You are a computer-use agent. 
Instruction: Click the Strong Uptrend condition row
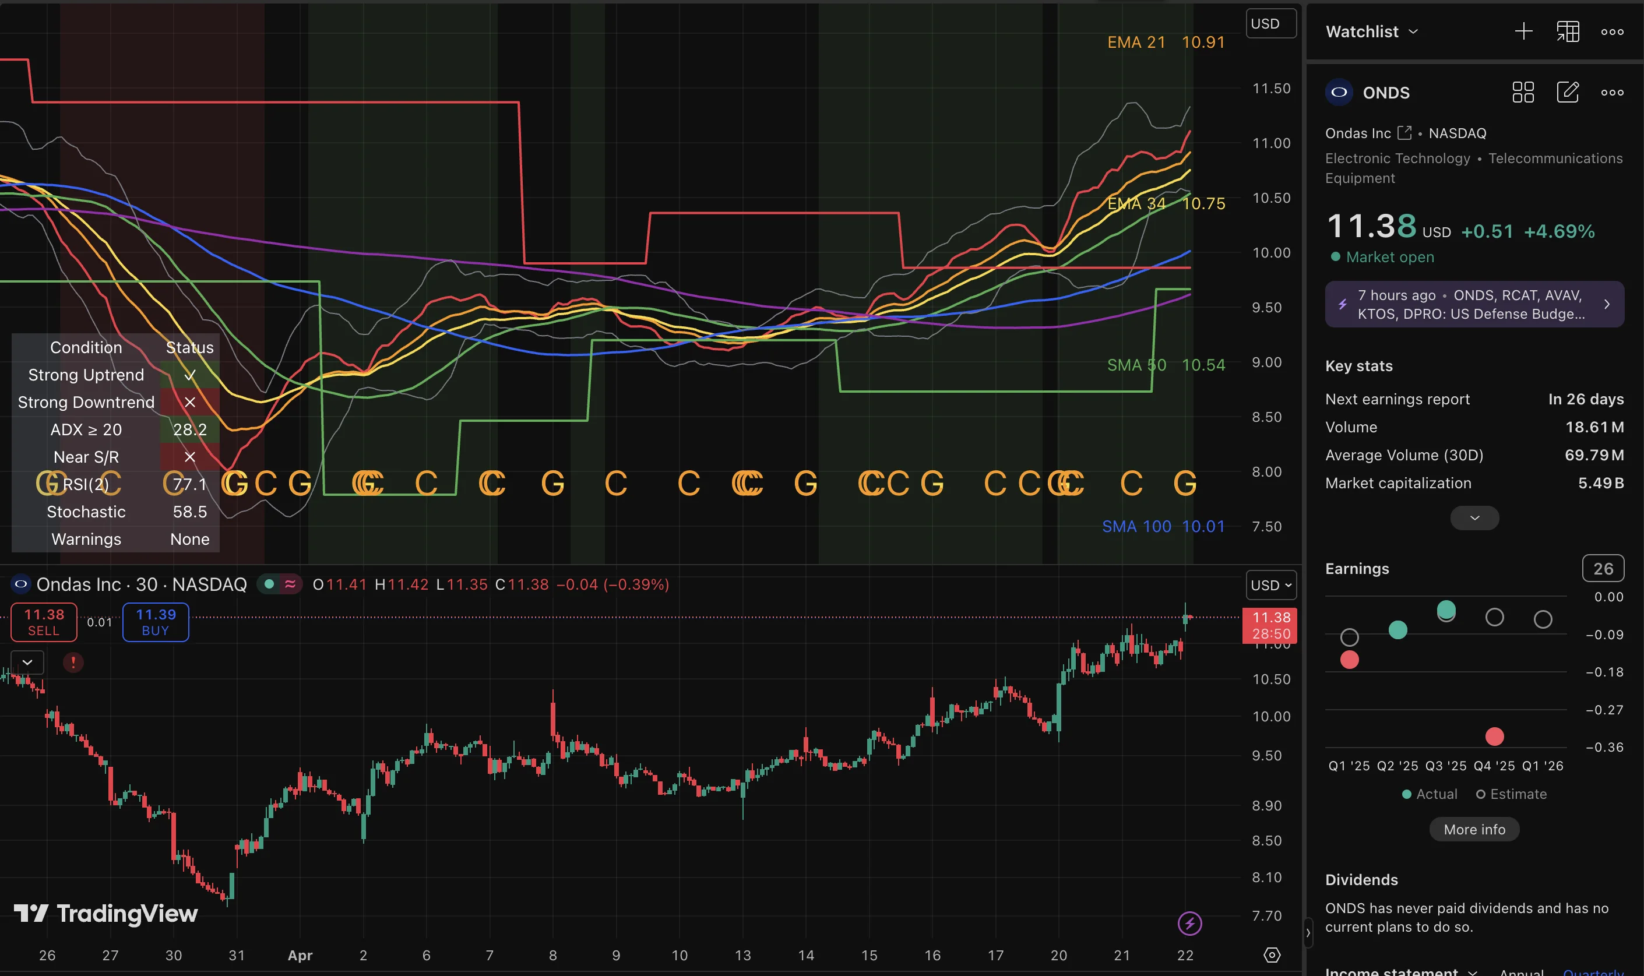pyautogui.click(x=116, y=375)
